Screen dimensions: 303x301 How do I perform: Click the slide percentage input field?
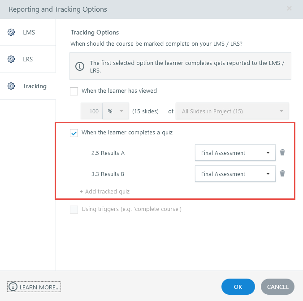(x=92, y=111)
